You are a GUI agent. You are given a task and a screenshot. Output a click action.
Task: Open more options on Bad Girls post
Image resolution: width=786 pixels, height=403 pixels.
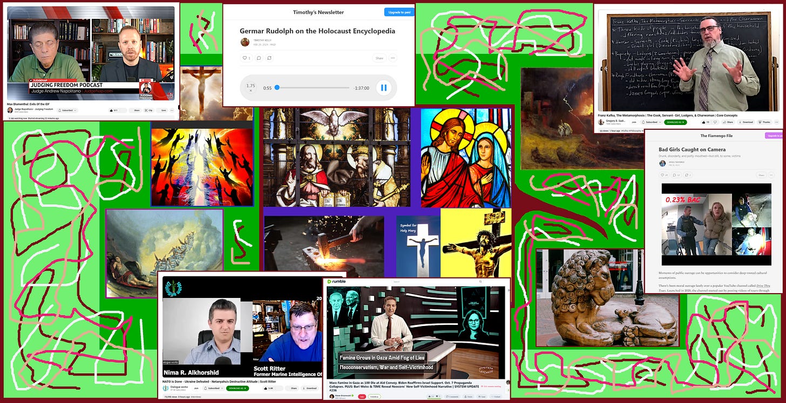tap(772, 175)
